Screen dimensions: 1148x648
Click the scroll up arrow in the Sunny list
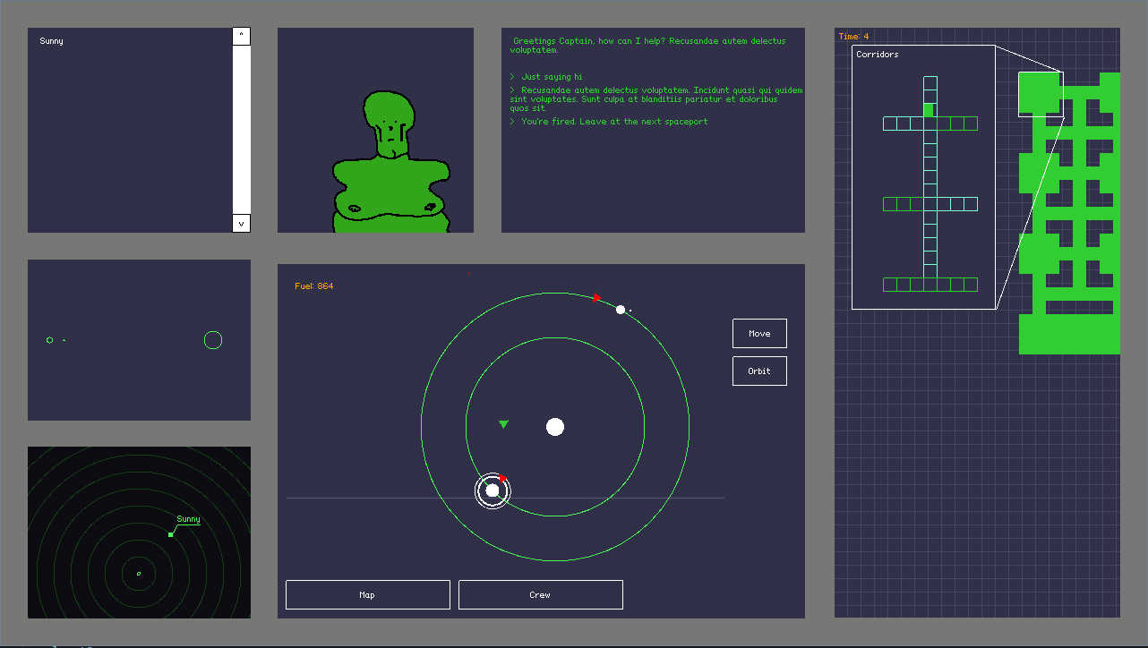241,36
